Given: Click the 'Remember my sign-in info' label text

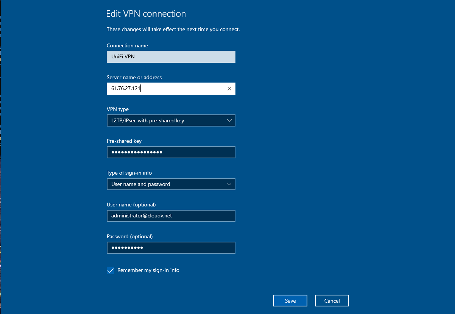Looking at the screenshot, I should tap(148, 270).
